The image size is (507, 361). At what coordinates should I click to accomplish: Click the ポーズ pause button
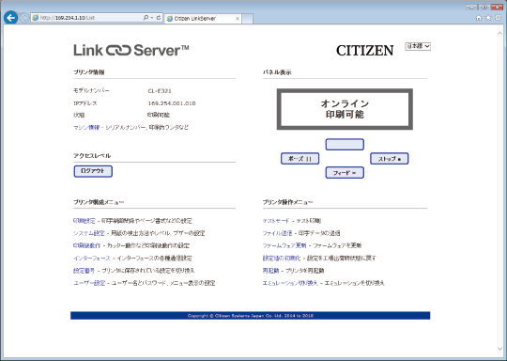point(300,159)
